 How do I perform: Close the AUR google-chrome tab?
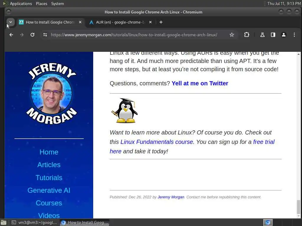point(150,22)
